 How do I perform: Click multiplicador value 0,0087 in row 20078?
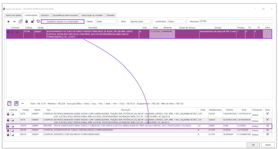point(212,126)
